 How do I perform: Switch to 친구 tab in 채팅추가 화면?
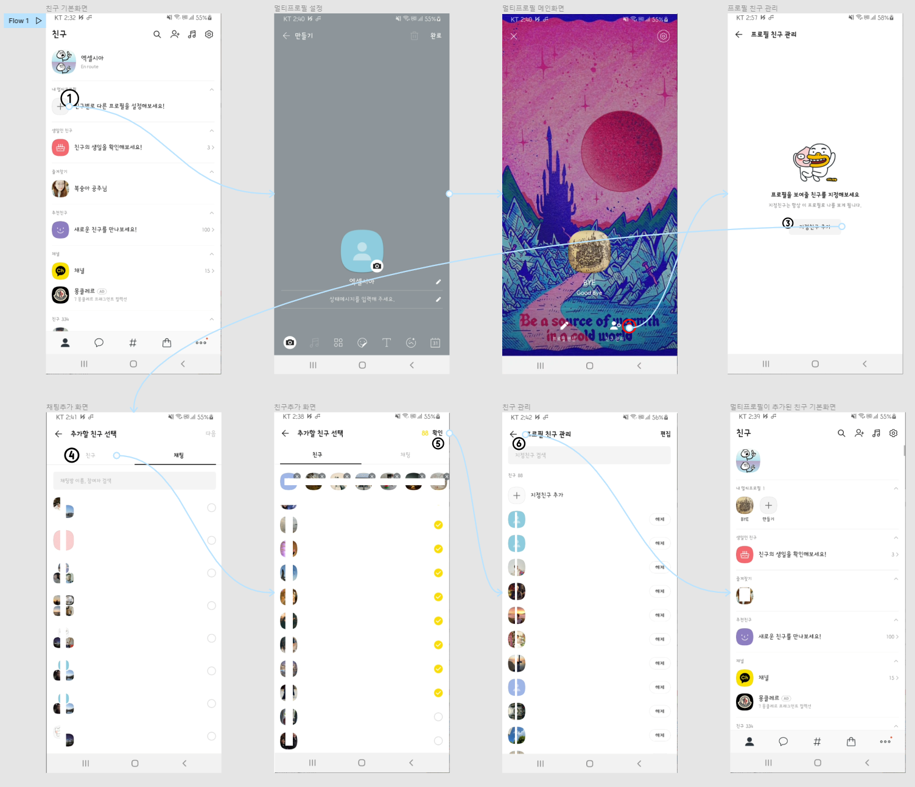(90, 455)
